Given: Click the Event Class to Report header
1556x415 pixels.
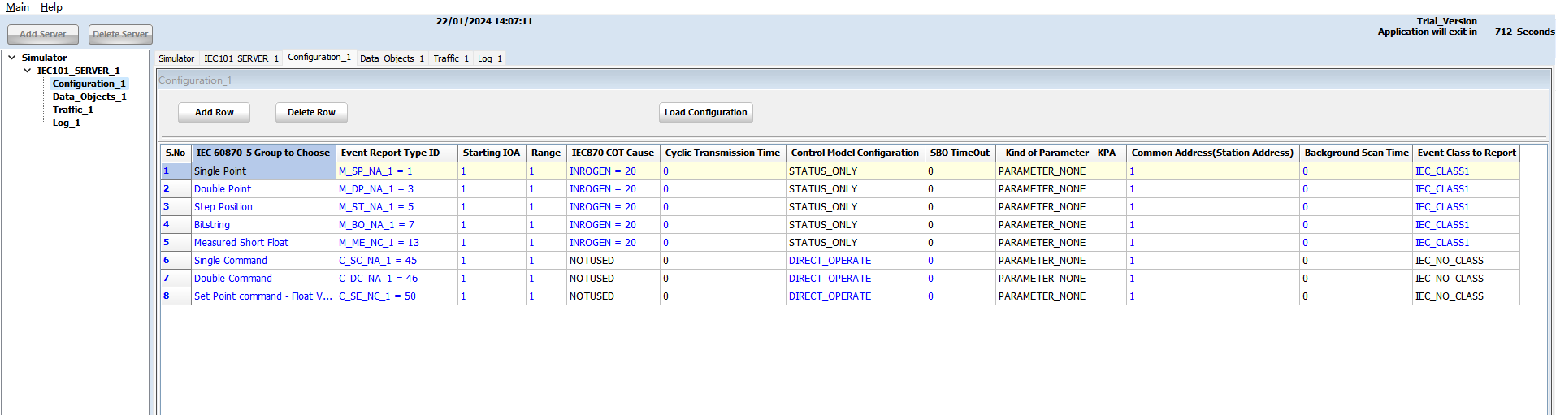Looking at the screenshot, I should point(1467,153).
